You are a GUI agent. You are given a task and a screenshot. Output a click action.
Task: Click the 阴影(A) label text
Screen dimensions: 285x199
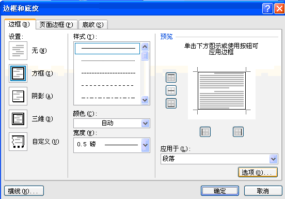click(42, 96)
